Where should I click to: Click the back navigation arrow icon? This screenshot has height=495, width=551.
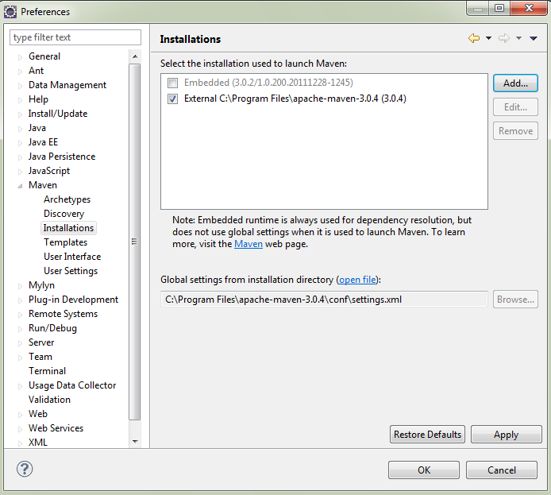474,38
